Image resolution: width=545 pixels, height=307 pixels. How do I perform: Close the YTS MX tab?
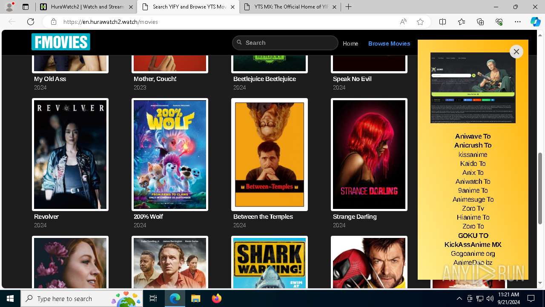point(334,7)
